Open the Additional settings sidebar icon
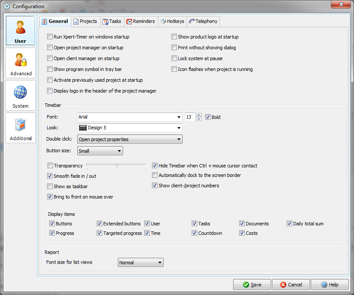Viewport: 354px width, 295px height. tap(21, 125)
